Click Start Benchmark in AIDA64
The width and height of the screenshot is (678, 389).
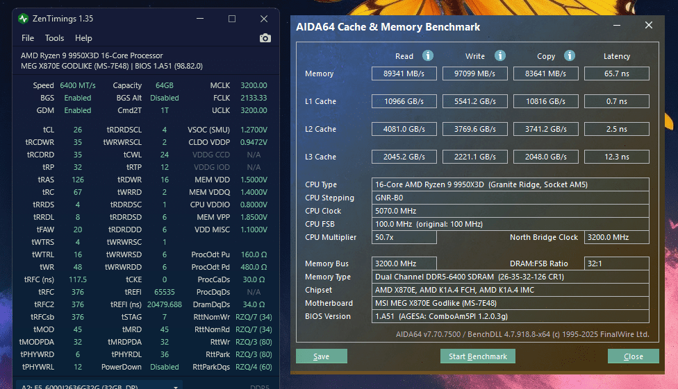point(478,356)
